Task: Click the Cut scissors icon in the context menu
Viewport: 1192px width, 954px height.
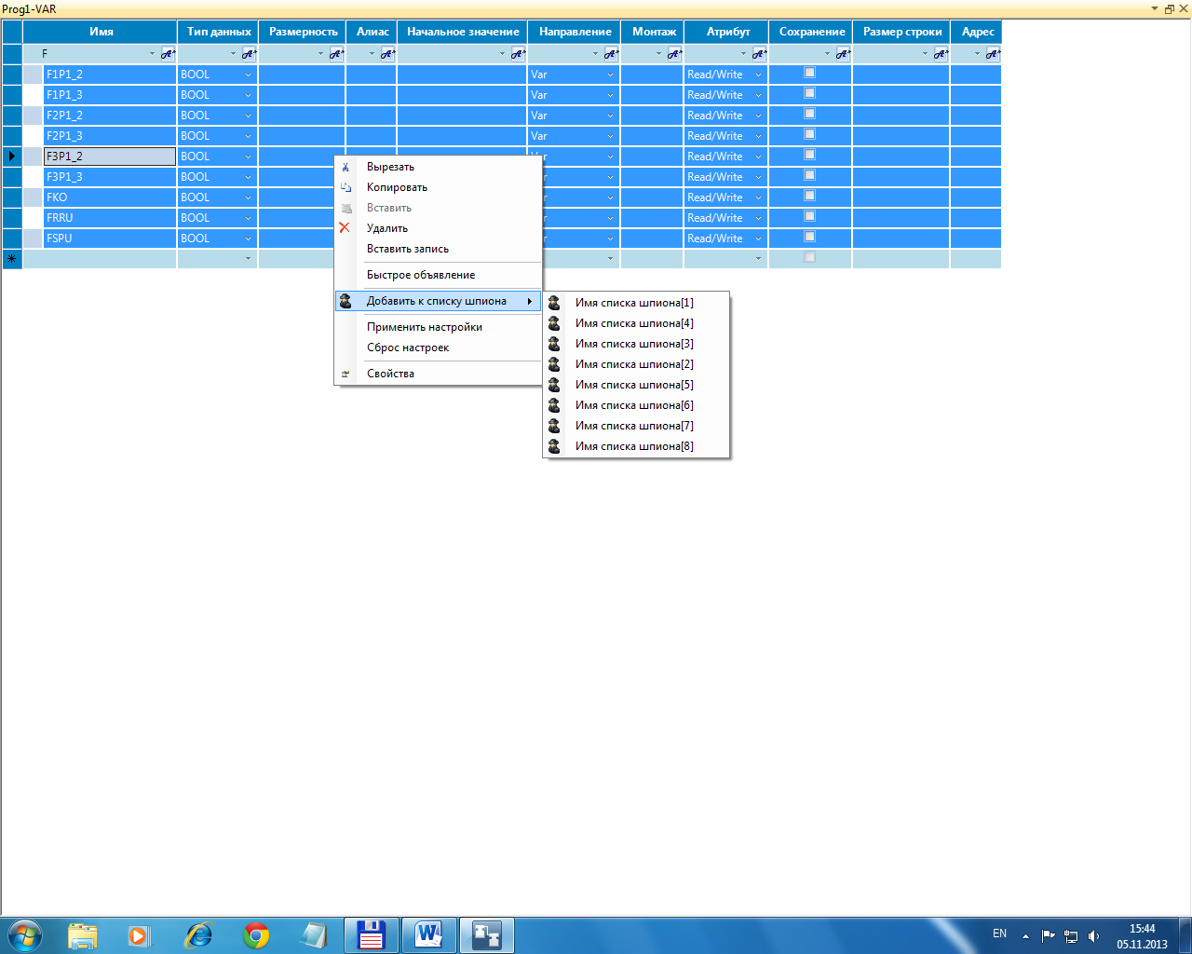Action: 345,167
